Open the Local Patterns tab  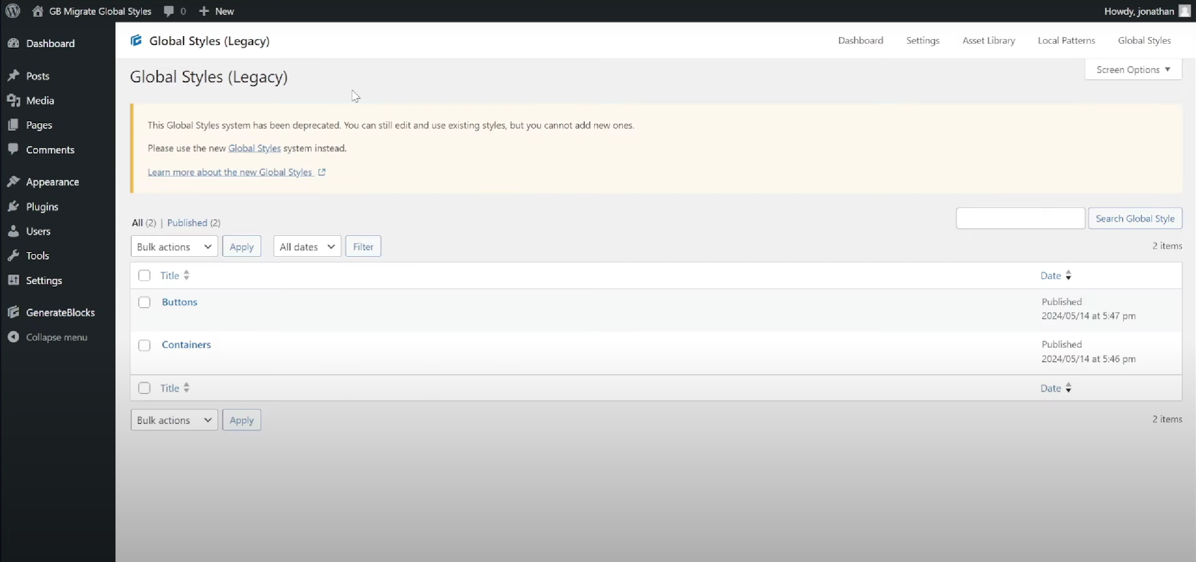click(x=1066, y=40)
